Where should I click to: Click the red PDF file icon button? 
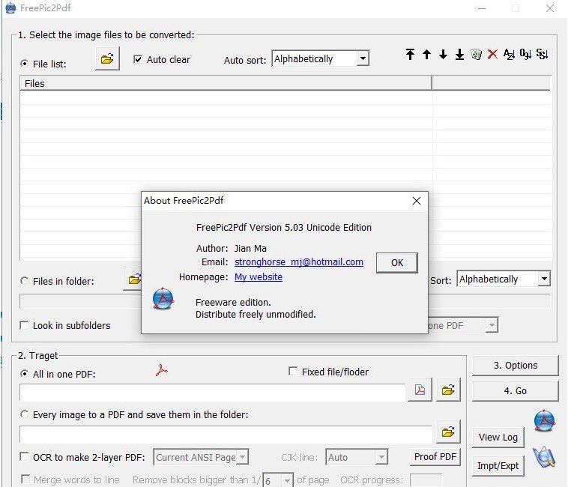[x=420, y=390]
